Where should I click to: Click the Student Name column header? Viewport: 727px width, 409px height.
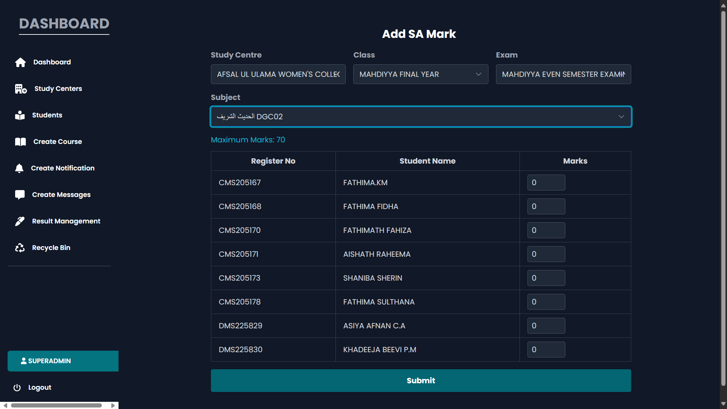[427, 161]
